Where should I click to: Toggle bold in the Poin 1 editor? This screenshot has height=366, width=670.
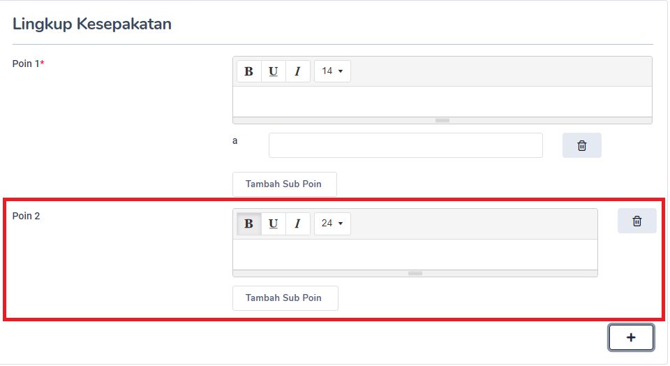(x=249, y=71)
